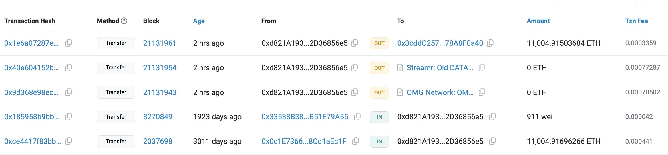Image resolution: width=668 pixels, height=155 pixels.
Task: Copy the Streamr: Old DATA address
Action: [482, 68]
